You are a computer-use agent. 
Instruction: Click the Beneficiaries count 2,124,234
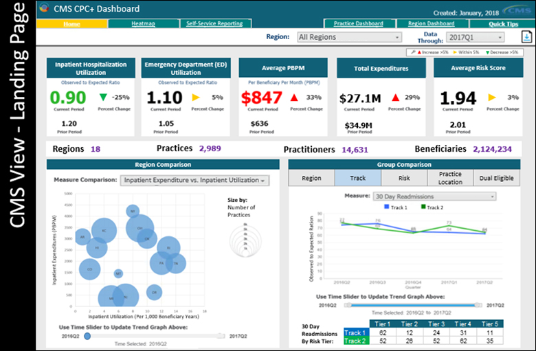(492, 149)
